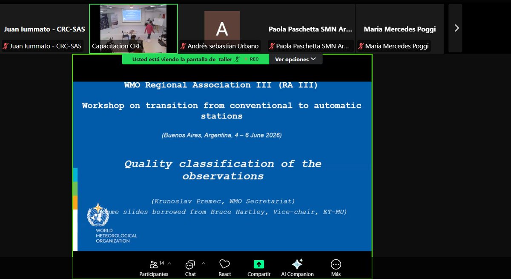Click 'Capacitacion CRF' name label
The height and width of the screenshot is (279, 511).
coord(116,46)
